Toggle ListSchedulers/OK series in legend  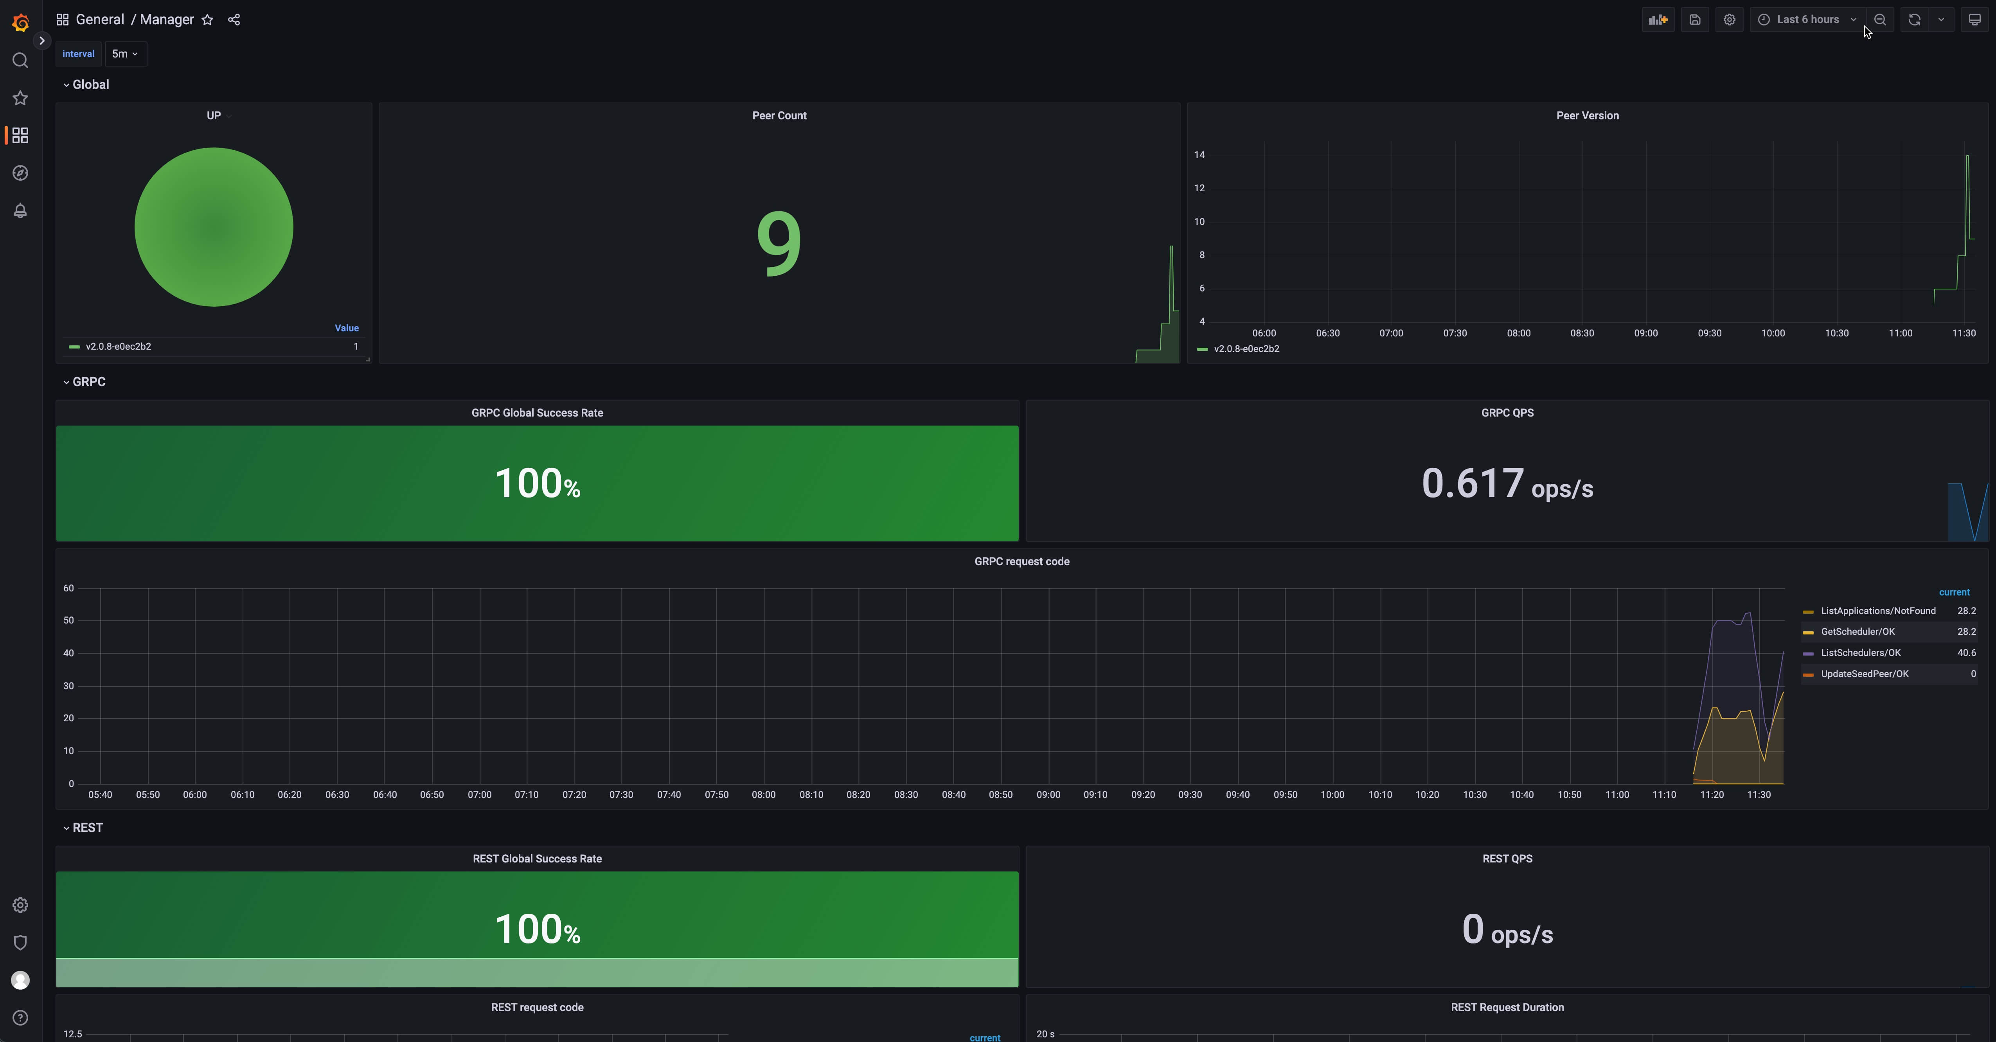[x=1859, y=653]
